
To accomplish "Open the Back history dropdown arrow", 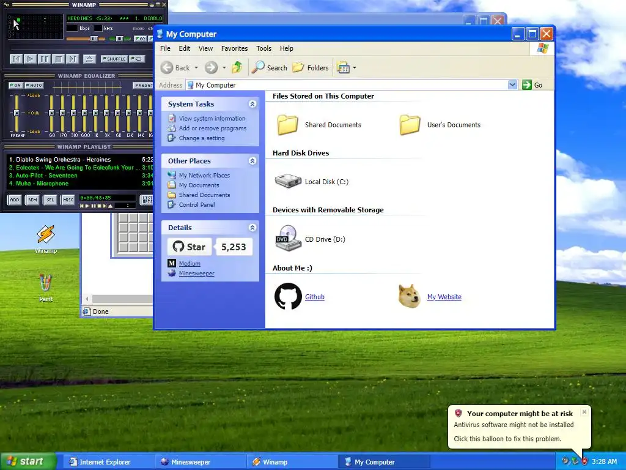I will click(196, 67).
